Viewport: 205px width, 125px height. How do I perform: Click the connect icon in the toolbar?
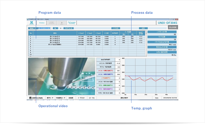click(31, 23)
